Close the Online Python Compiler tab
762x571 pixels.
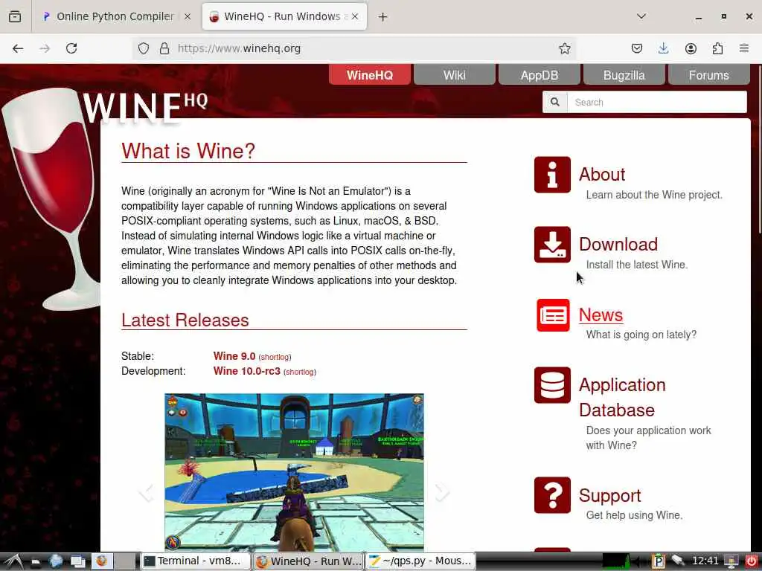point(187,16)
